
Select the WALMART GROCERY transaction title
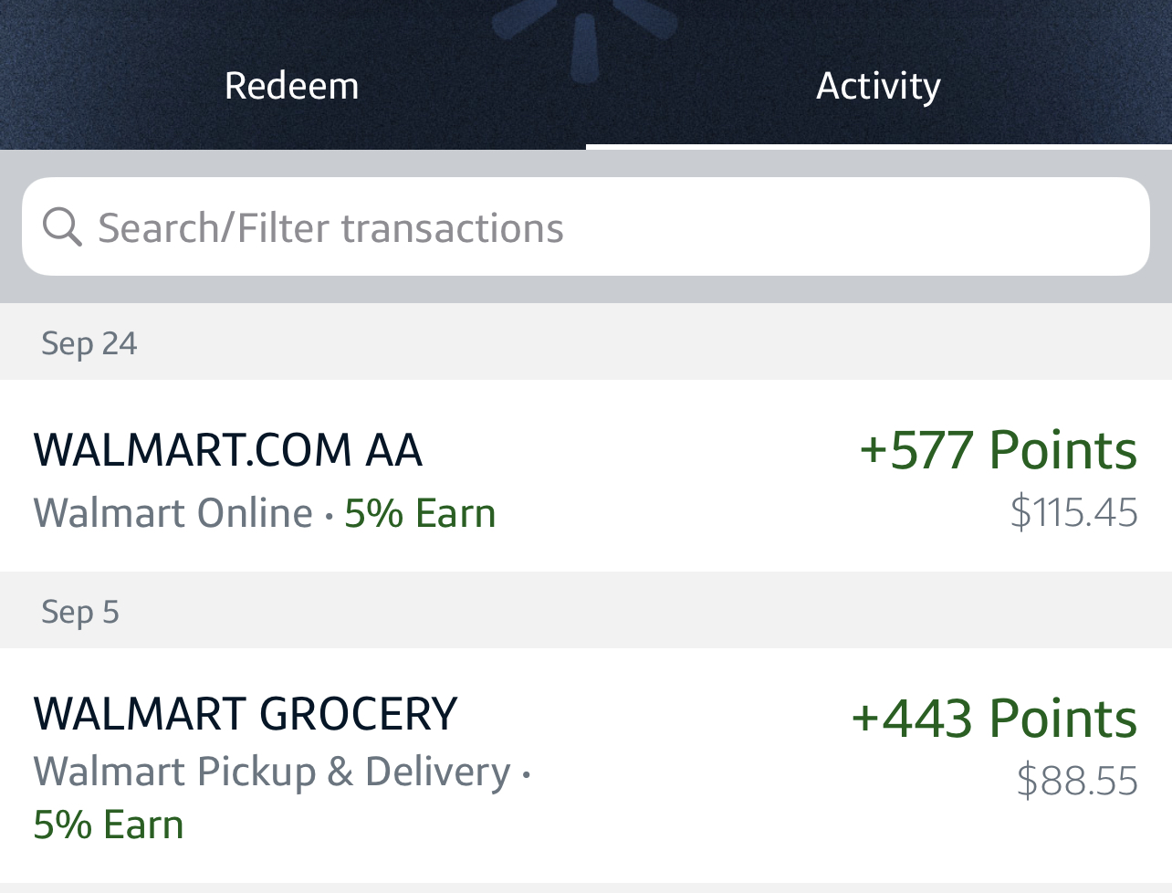[x=245, y=713]
